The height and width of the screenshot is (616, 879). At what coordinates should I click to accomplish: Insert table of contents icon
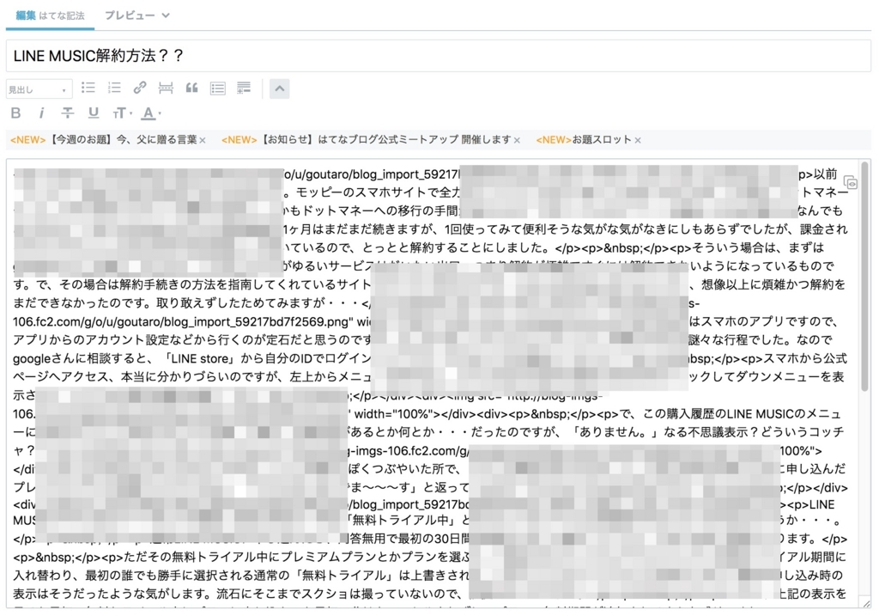click(x=217, y=88)
